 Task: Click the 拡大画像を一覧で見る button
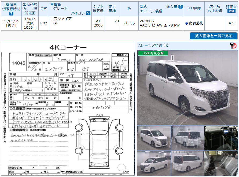[214, 36]
